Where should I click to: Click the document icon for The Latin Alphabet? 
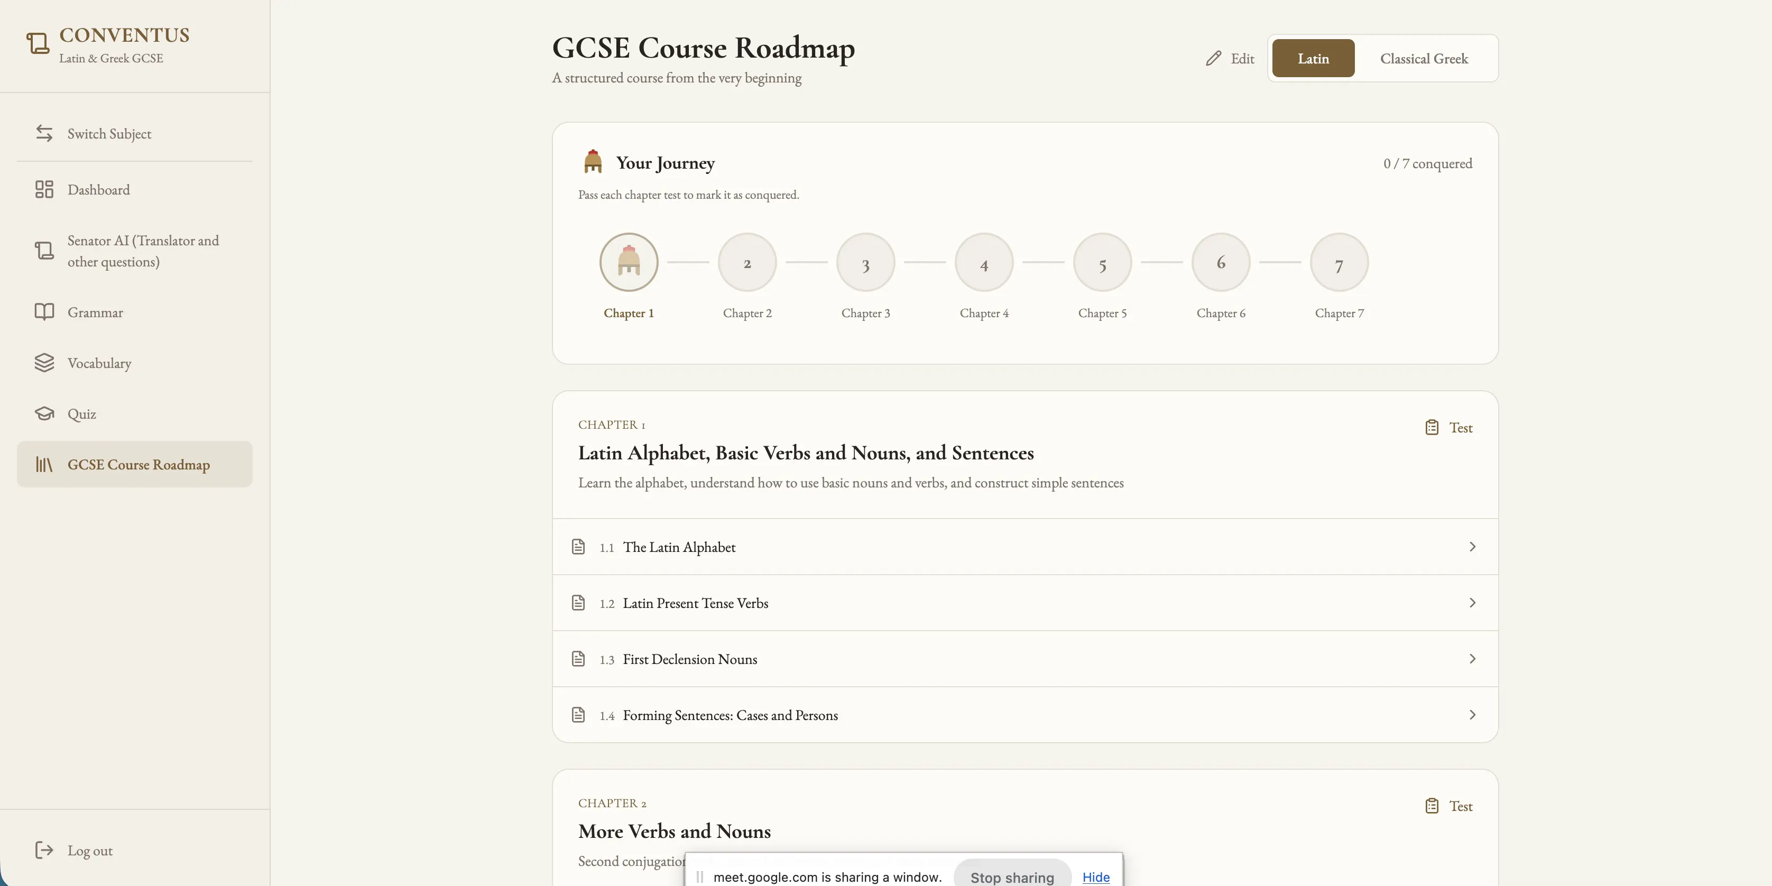point(578,547)
